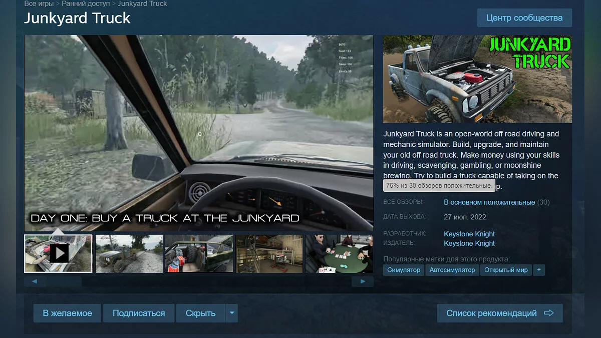Click the Скрыть button
The image size is (601, 338).
coord(200,313)
